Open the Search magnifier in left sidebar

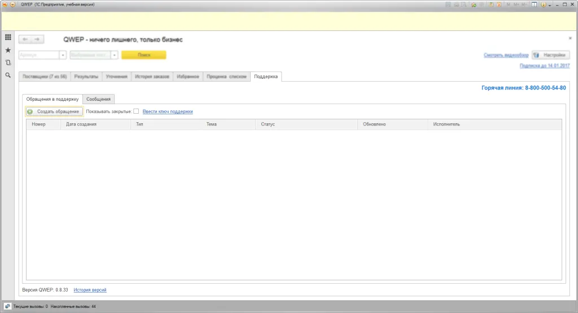(8, 75)
